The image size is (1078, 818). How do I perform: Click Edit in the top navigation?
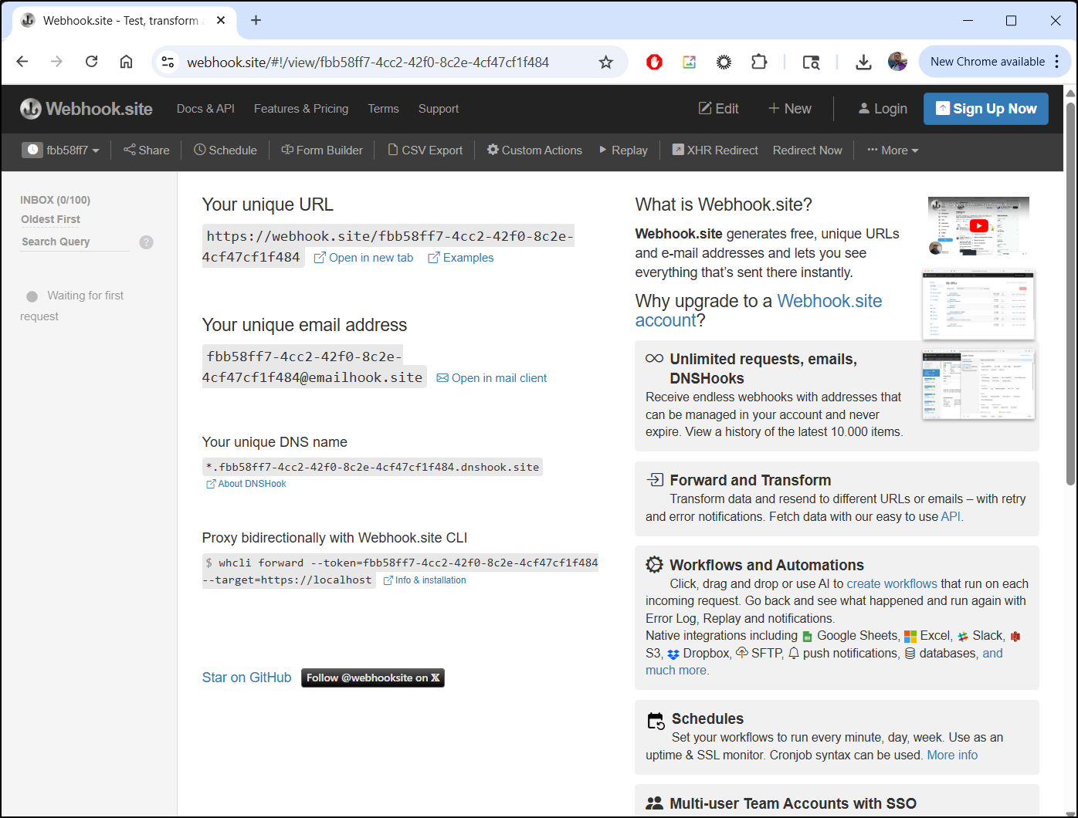click(718, 109)
